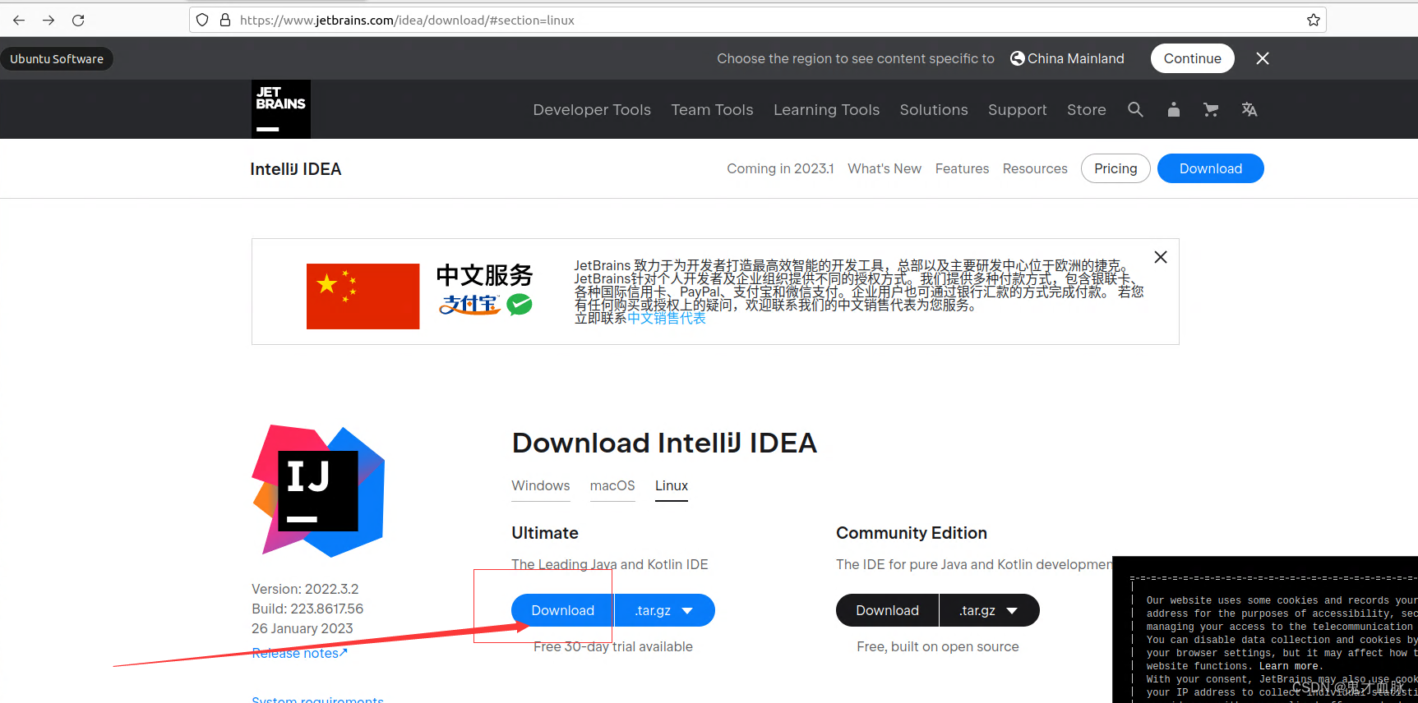The image size is (1418, 703).
Task: Open the language translation icon
Action: coord(1249,109)
